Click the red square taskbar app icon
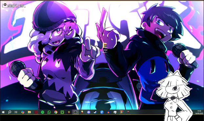Screen dimensions: 204x121 pos(36,112)
